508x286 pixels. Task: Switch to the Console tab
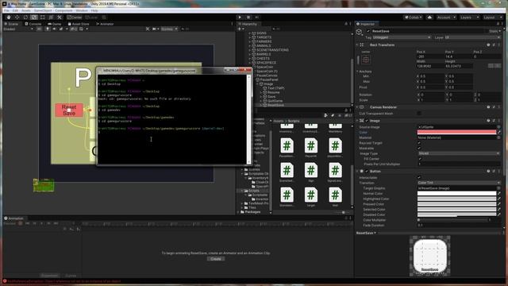click(x=33, y=24)
